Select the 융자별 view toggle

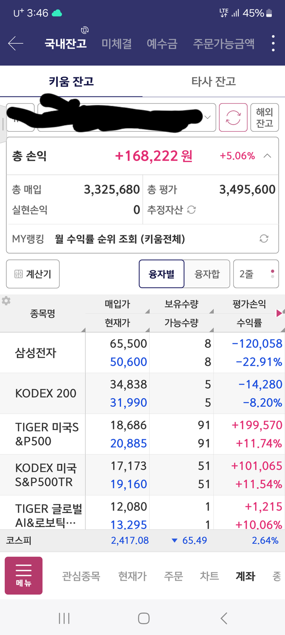[161, 274]
